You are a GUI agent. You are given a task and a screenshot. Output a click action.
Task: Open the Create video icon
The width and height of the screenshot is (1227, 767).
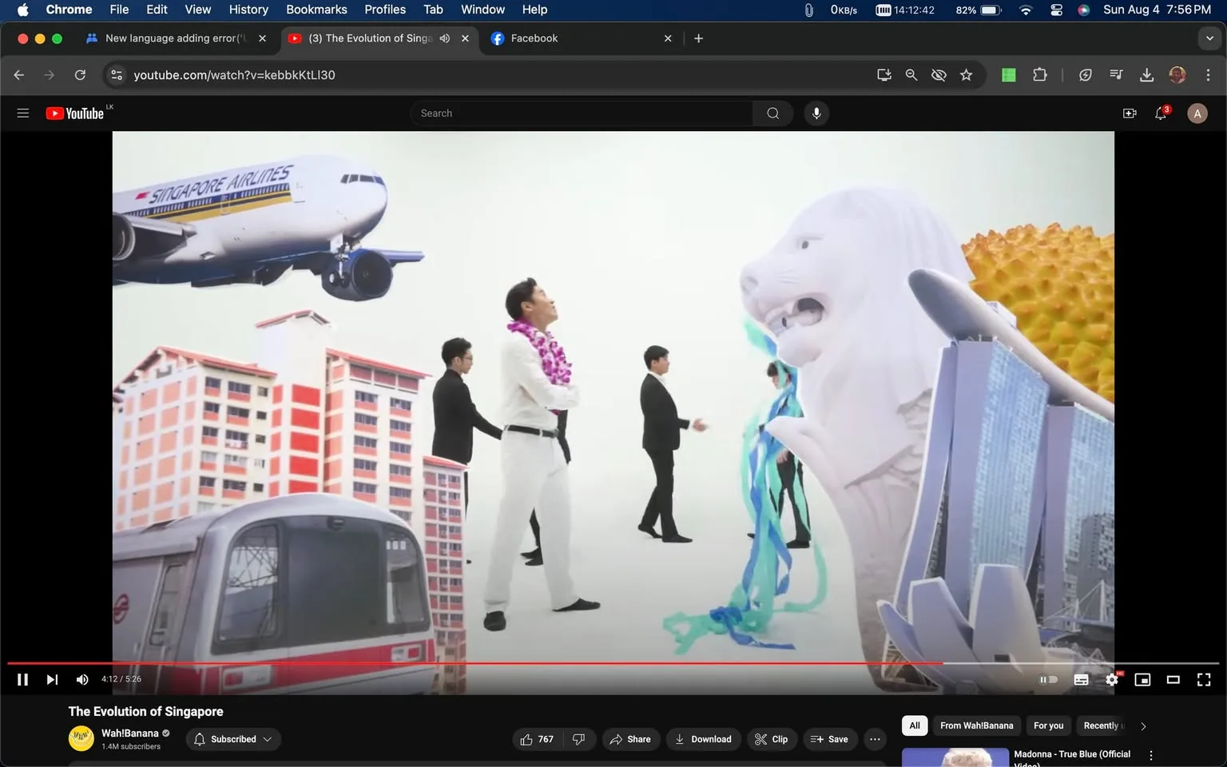coord(1129,113)
